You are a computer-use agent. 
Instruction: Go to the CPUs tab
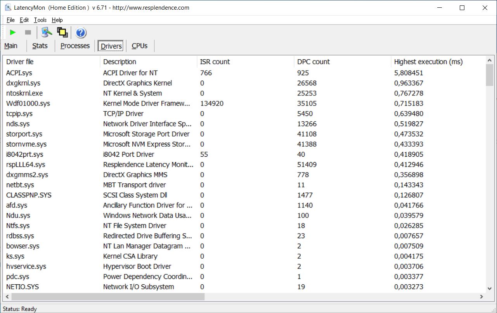(140, 46)
